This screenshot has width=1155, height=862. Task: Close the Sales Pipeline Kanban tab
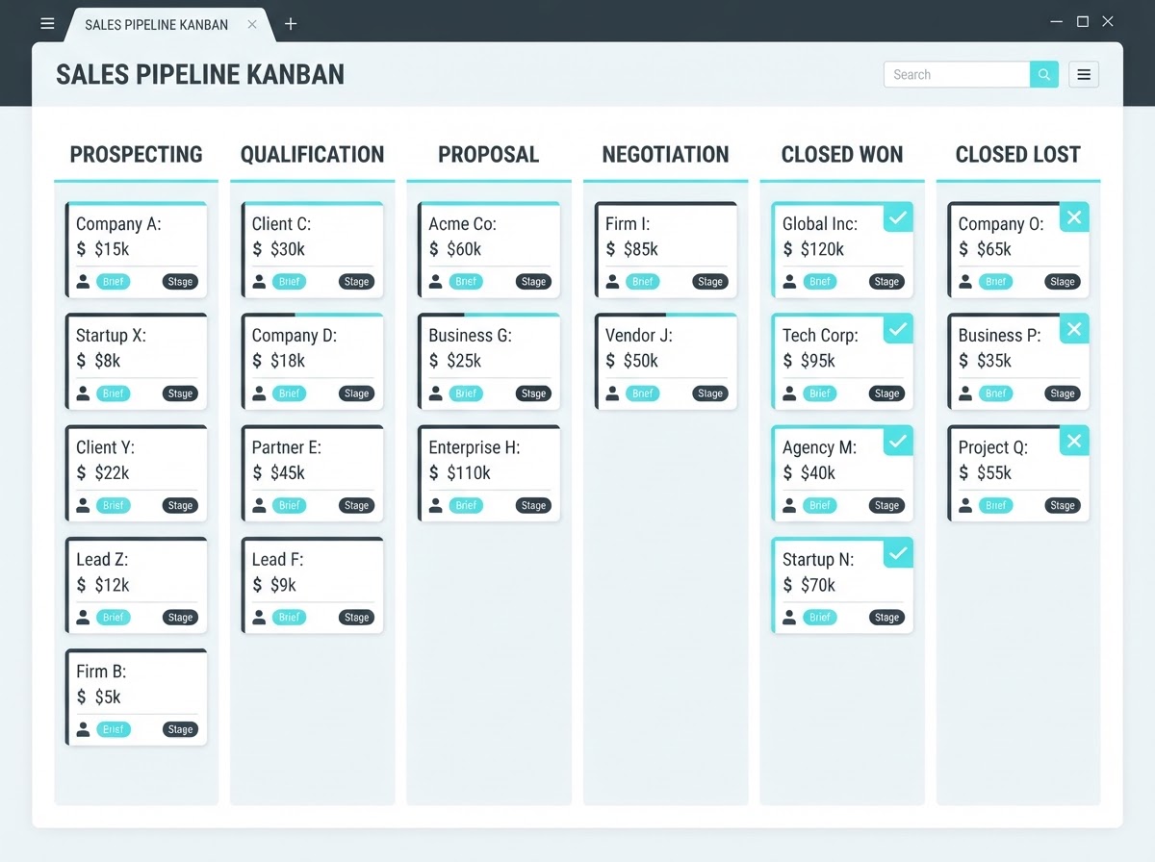252,24
